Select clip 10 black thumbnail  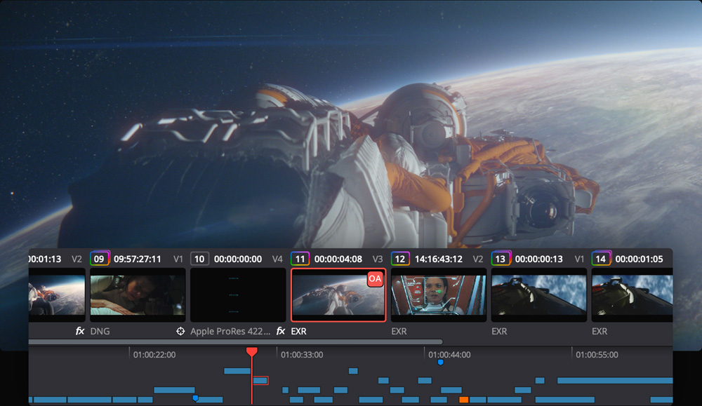(x=238, y=295)
